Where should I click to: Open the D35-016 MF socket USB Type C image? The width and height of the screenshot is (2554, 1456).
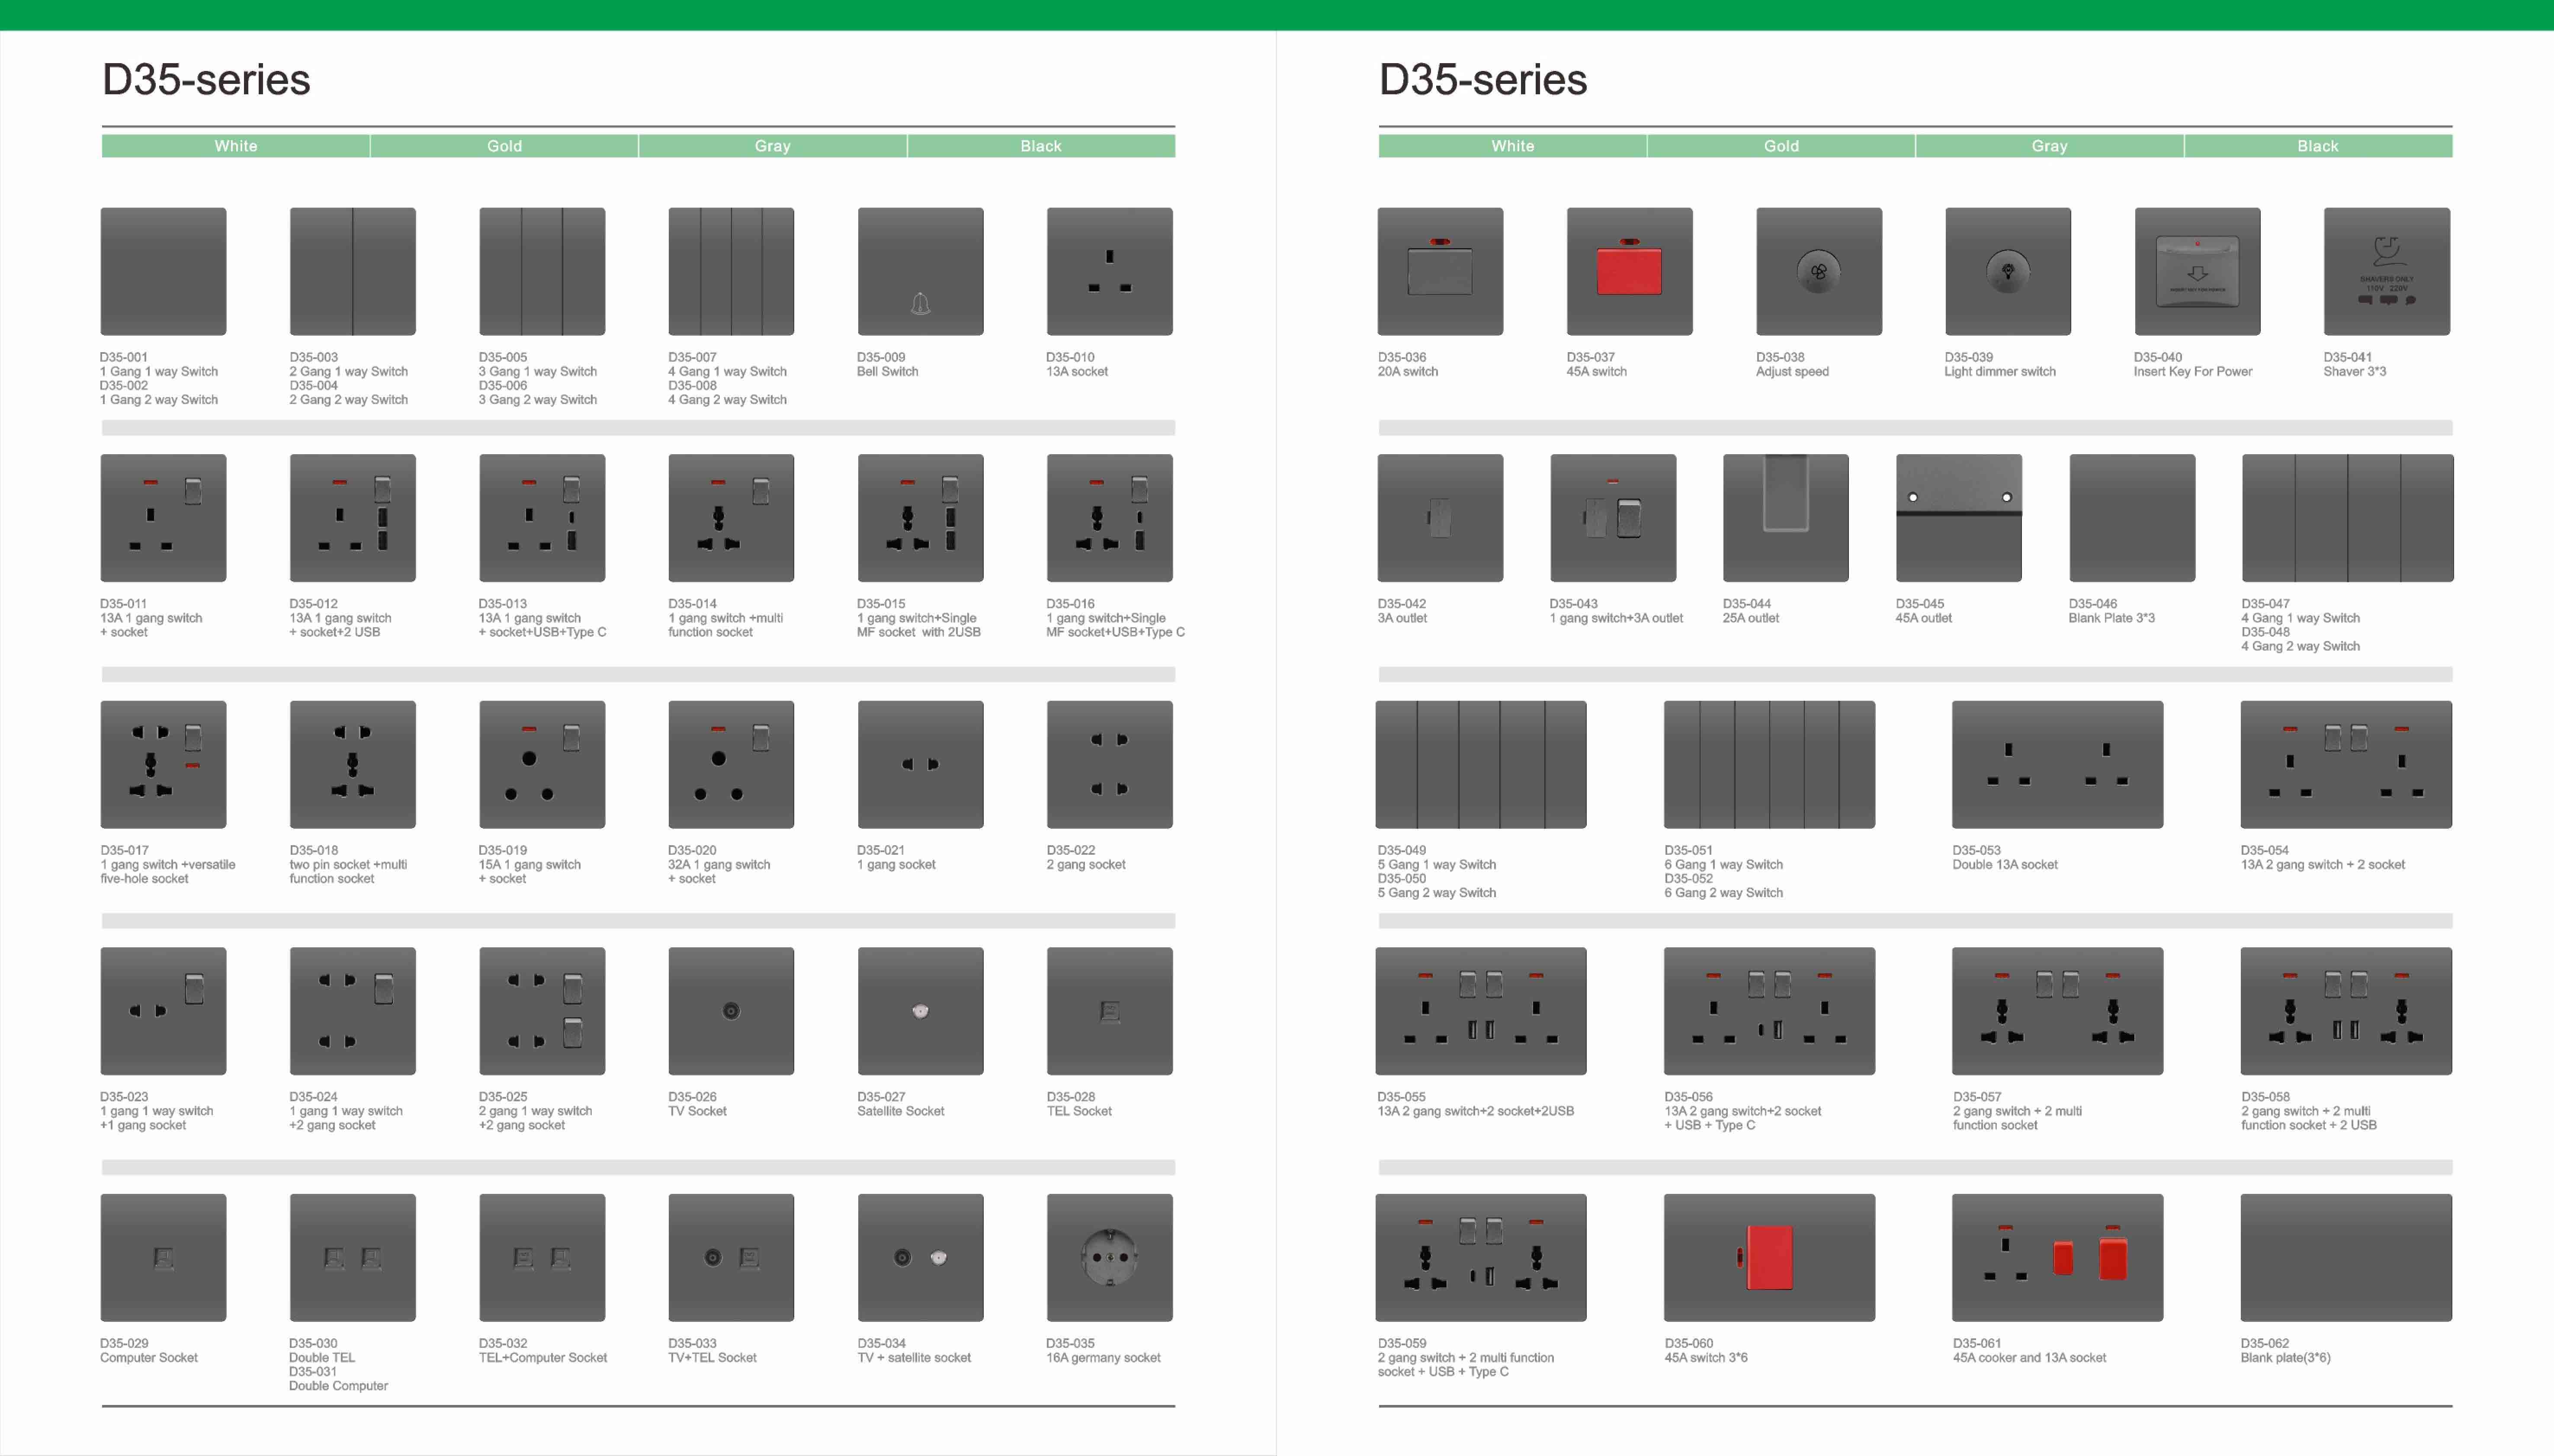(1109, 518)
